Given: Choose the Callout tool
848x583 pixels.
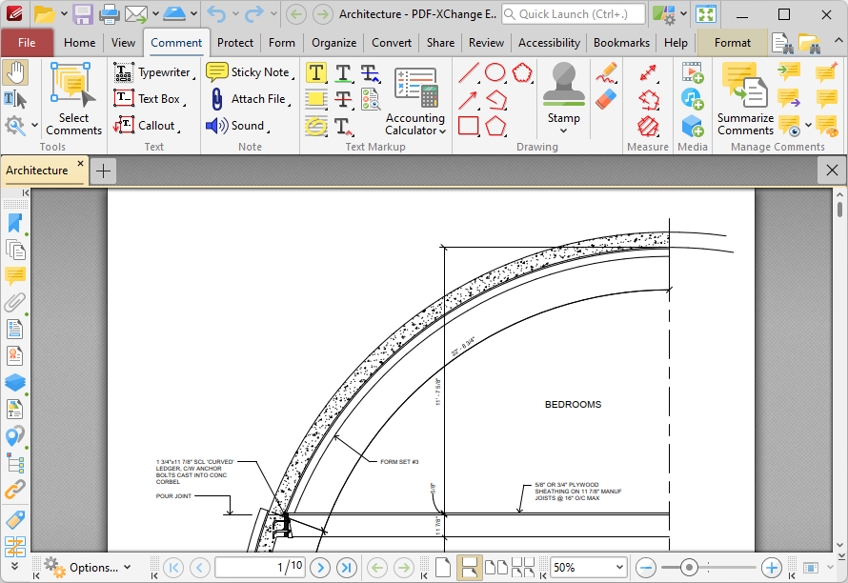Looking at the screenshot, I should pos(147,126).
